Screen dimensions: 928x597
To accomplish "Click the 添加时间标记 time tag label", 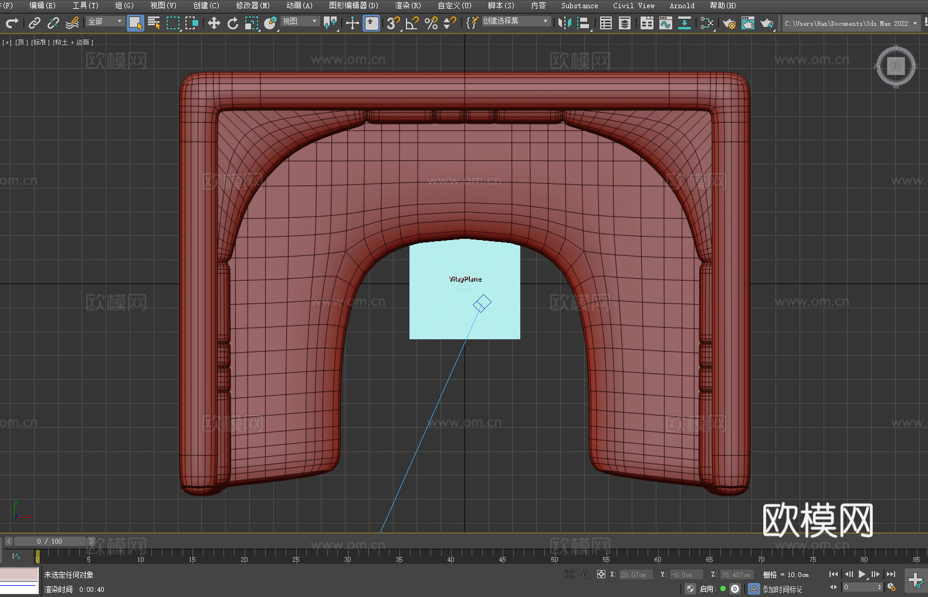I will point(782,589).
